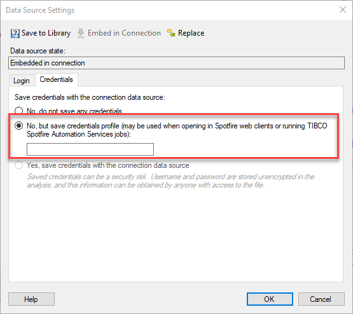
Task: Open the Credentials tab
Action: 56,79
